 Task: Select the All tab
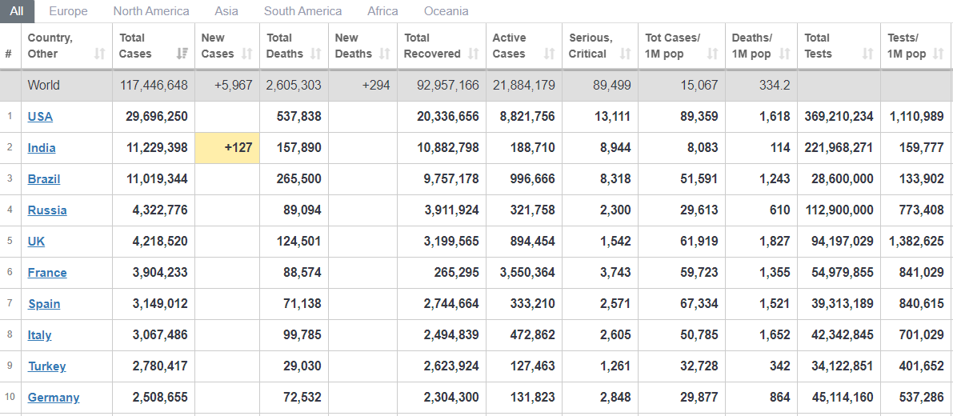[x=17, y=11]
